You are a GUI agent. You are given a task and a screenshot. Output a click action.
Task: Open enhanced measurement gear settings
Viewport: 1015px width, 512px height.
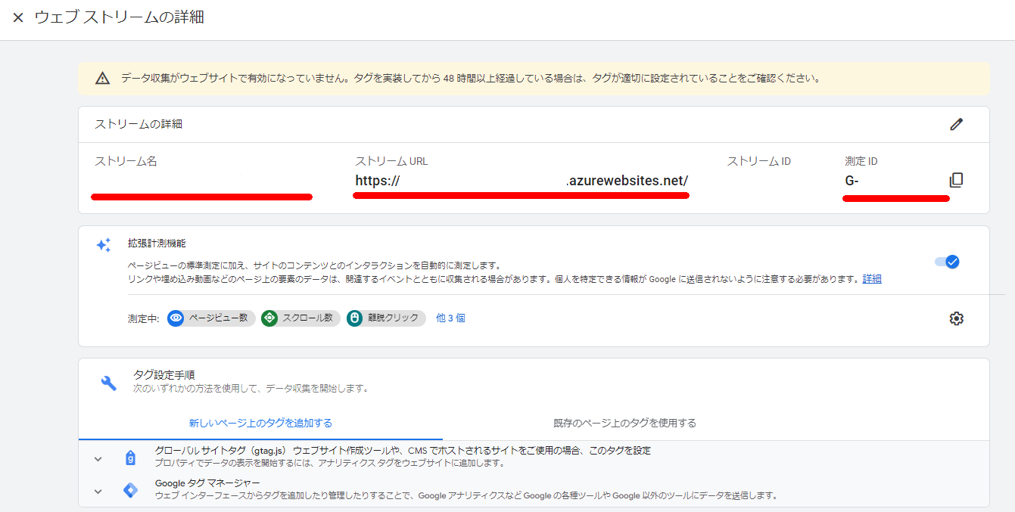[956, 318]
